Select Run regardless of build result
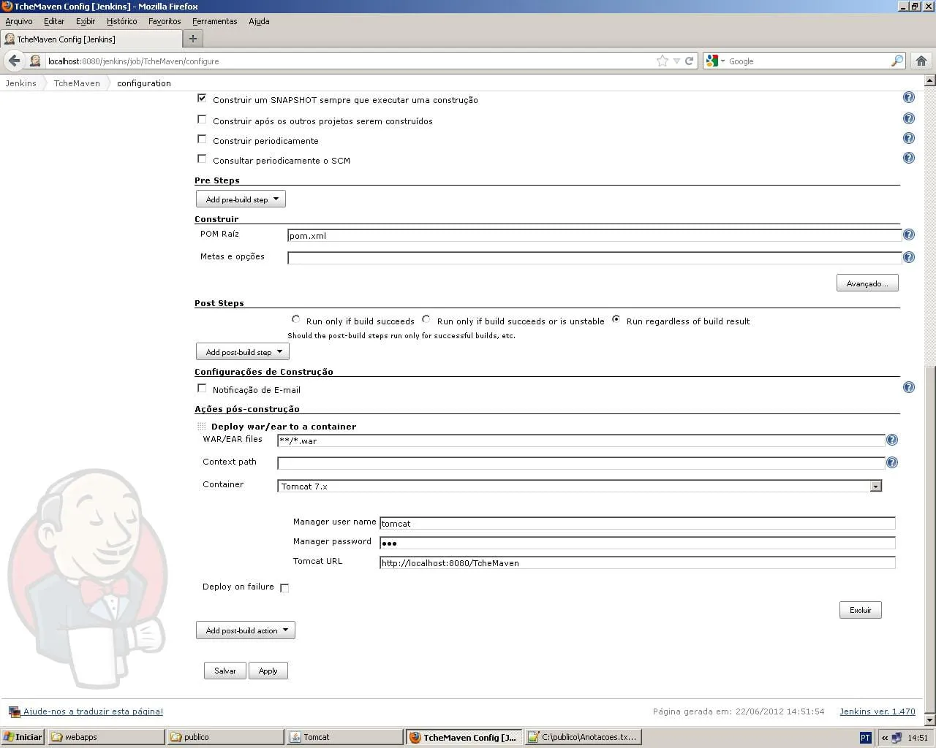Screen dimensions: 936x748 pyautogui.click(x=616, y=319)
